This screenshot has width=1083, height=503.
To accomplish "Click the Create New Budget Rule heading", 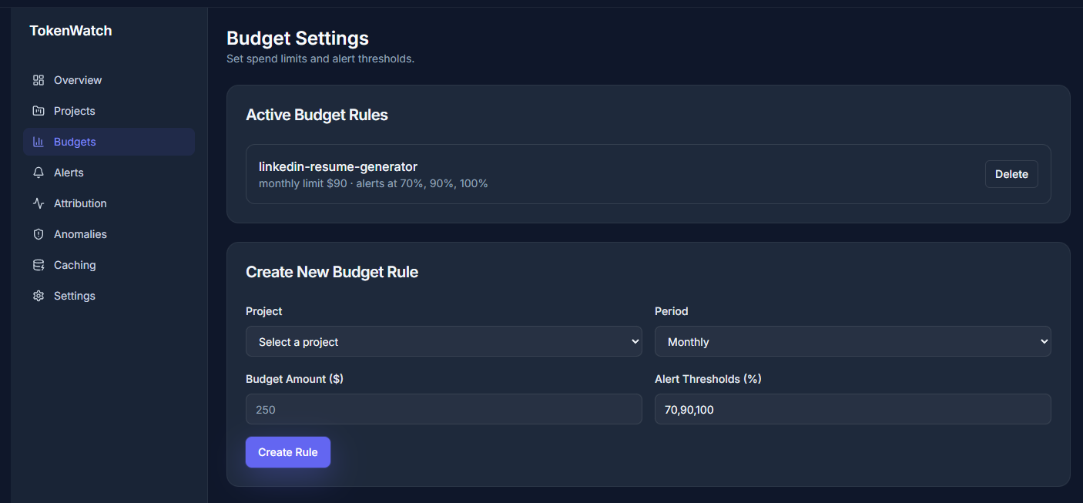I will coord(332,272).
